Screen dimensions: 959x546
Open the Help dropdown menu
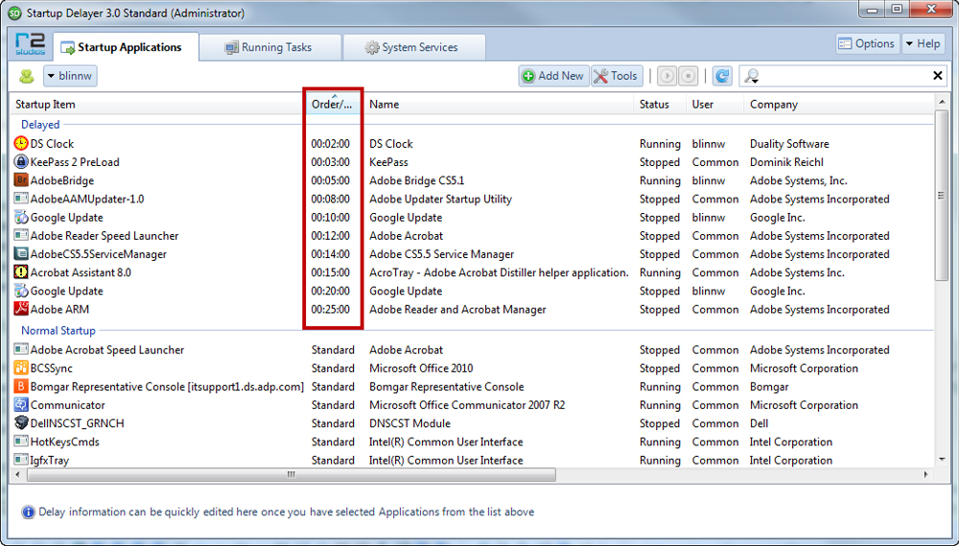(923, 43)
